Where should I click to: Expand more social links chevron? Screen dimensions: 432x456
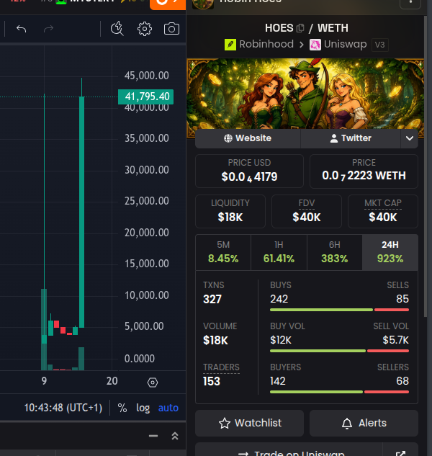coord(410,138)
